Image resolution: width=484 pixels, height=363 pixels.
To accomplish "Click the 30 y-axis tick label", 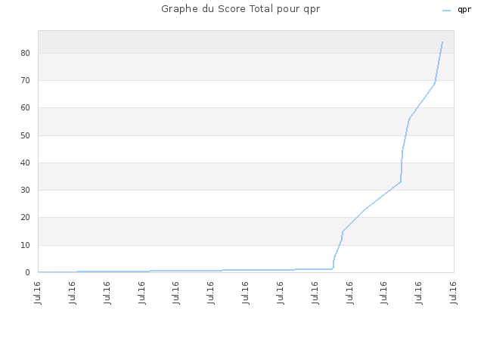I will click(25, 190).
